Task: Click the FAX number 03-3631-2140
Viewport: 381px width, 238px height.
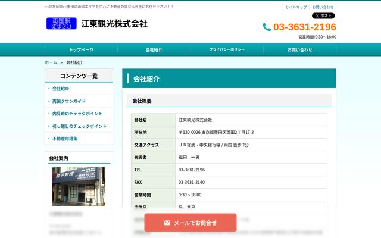Action: tap(192, 182)
